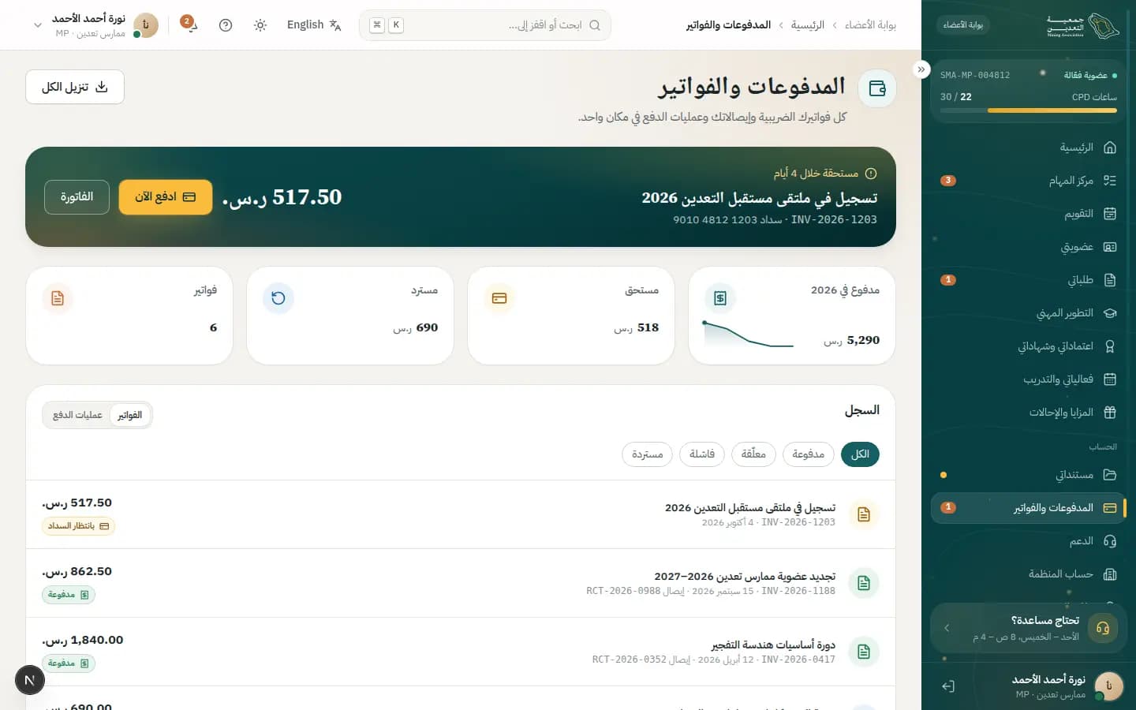Open the دورة أساسيات هندسة التفجير row
Image resolution: width=1136 pixels, height=710 pixels.
[x=461, y=652]
